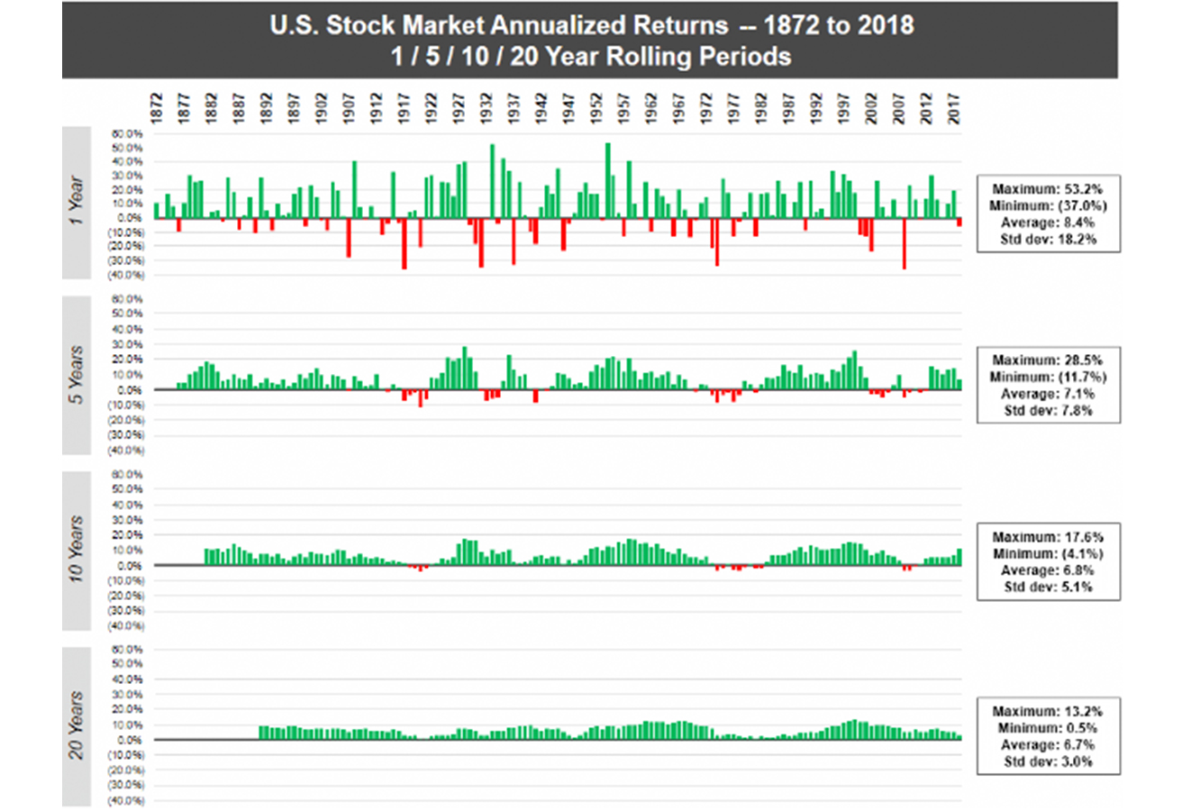Click the 1992 year label

pos(818,107)
